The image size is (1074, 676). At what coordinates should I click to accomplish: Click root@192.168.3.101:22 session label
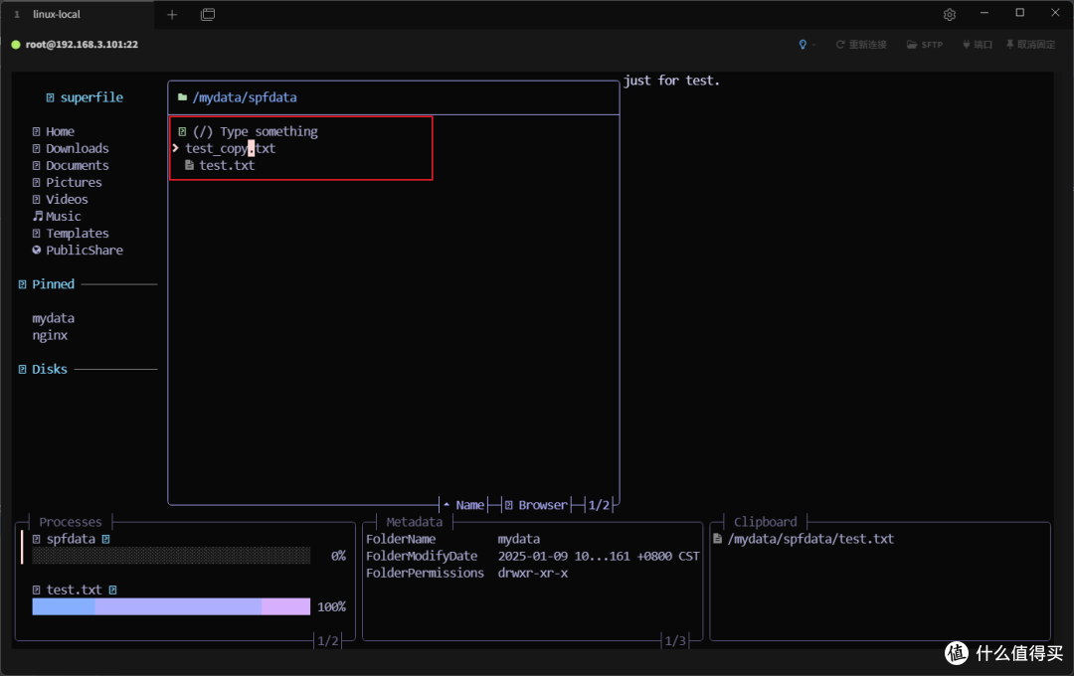[x=82, y=45]
